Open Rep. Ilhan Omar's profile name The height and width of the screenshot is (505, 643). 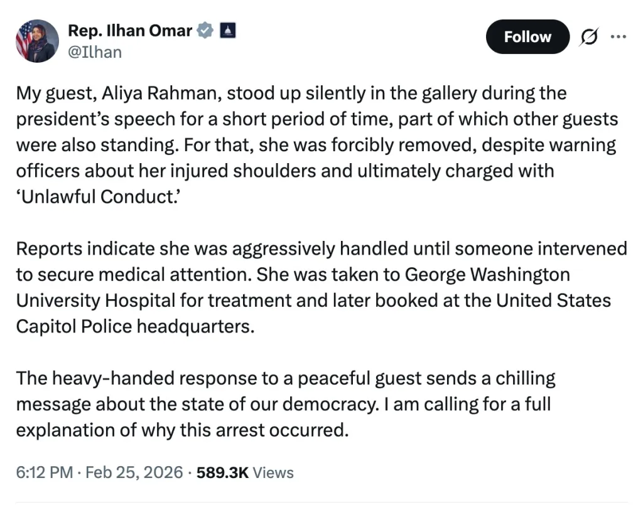point(130,30)
